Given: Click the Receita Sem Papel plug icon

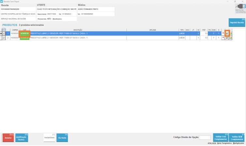Looking at the screenshot, I should (240, 8).
